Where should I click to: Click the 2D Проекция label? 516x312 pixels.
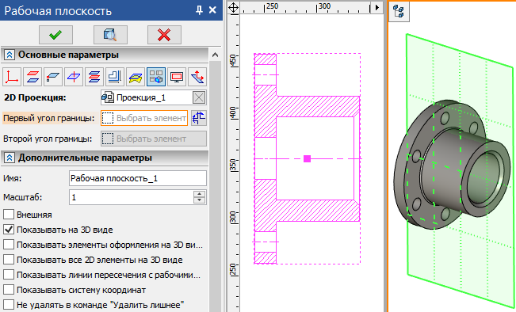pos(35,97)
